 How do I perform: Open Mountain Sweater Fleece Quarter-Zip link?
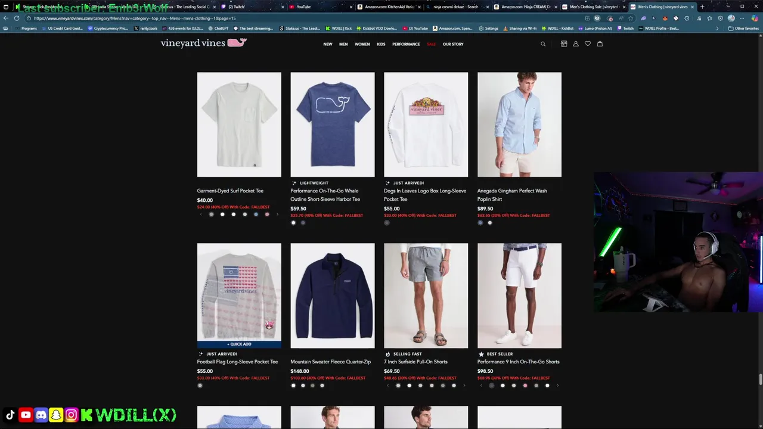coord(330,362)
